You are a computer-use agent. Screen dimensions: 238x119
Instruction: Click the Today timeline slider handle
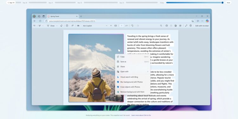click(222, 3)
